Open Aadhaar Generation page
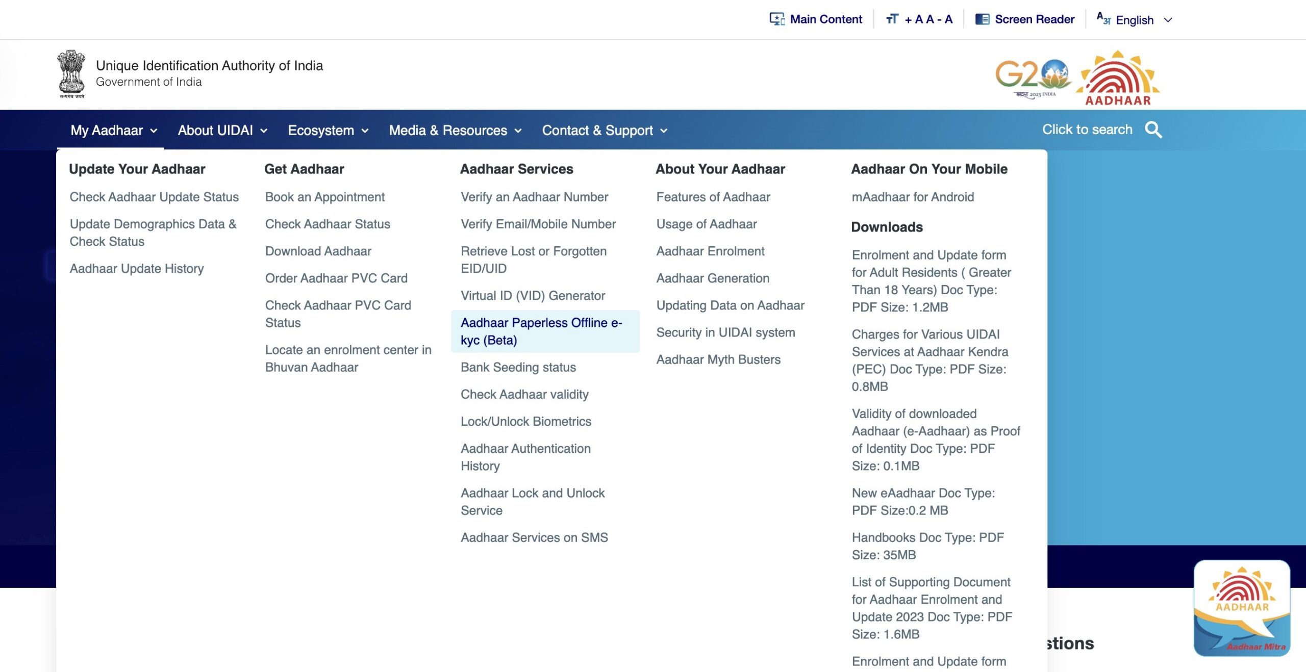The image size is (1306, 672). coord(713,278)
